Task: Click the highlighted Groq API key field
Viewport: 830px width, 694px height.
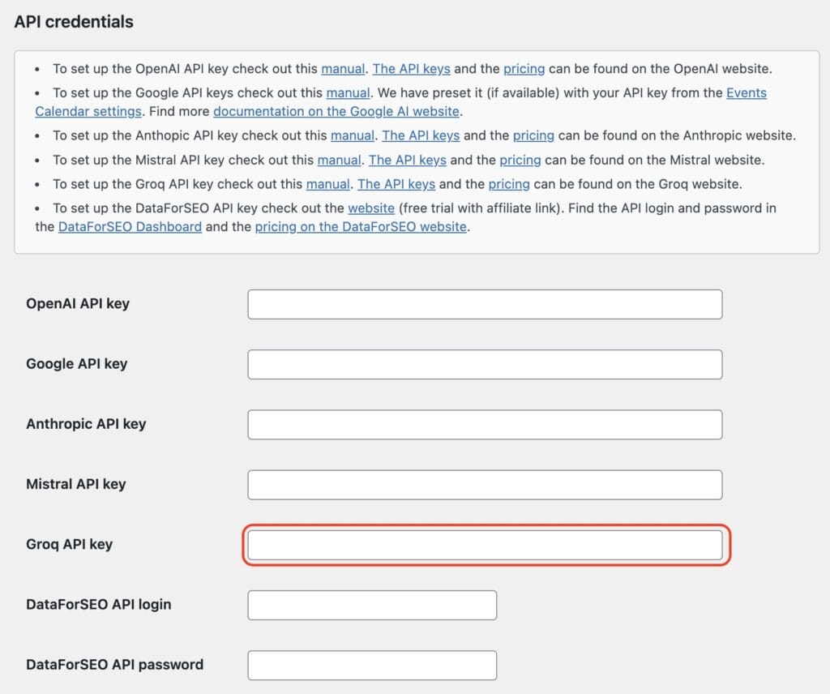Action: [x=484, y=545]
